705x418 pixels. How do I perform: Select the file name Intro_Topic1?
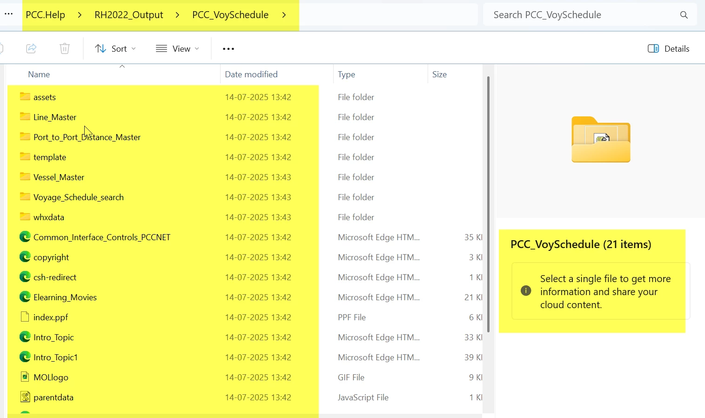coord(55,357)
